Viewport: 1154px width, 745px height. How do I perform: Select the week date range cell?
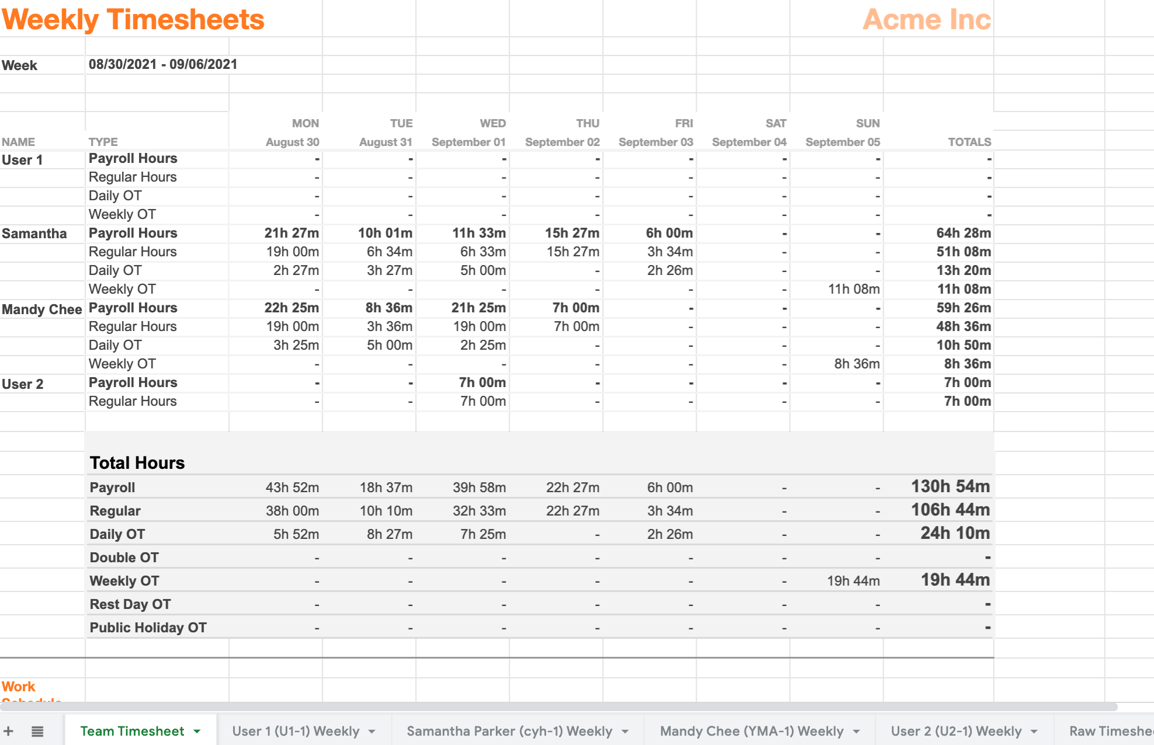click(x=163, y=64)
